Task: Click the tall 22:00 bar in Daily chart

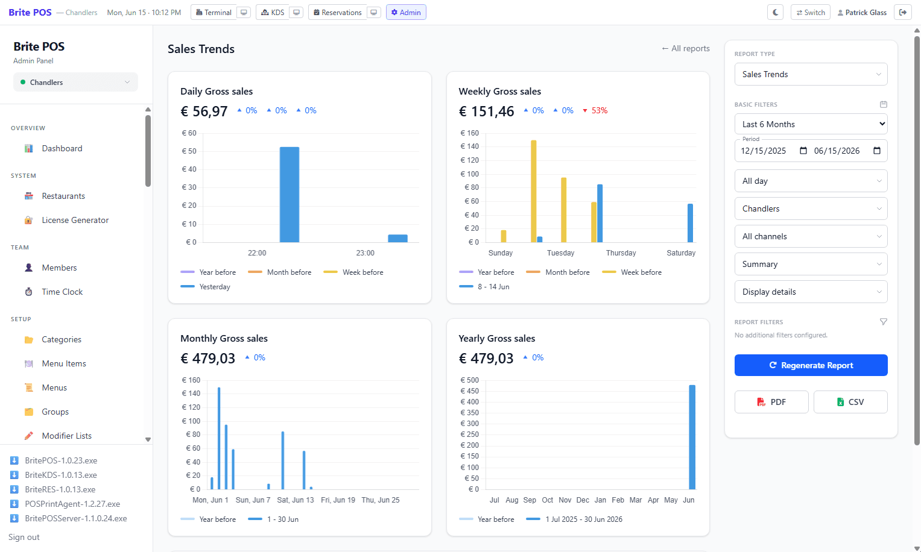Action: tap(290, 195)
